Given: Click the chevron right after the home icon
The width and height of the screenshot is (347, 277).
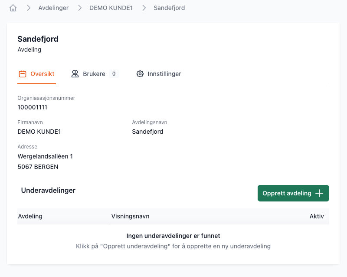Looking at the screenshot, I should point(29,8).
